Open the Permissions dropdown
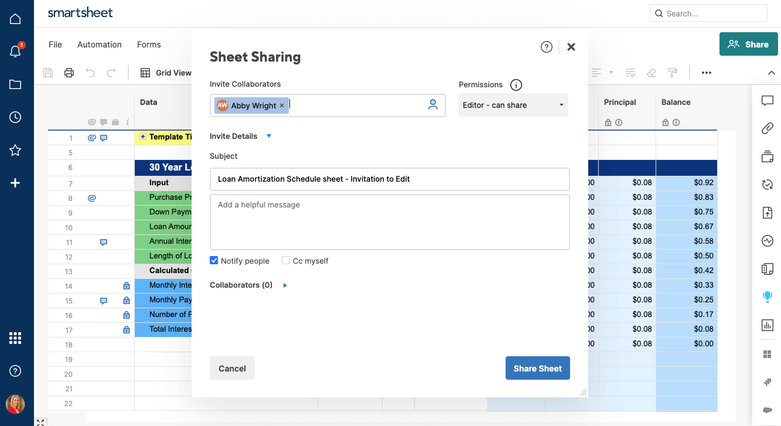 [x=513, y=105]
